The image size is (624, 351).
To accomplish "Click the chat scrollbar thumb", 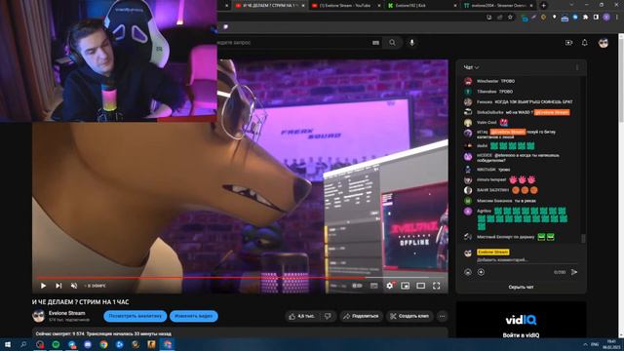I will tap(583, 238).
